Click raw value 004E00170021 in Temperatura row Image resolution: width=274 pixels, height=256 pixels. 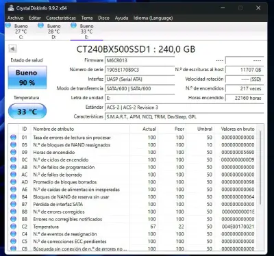[x=238, y=227]
